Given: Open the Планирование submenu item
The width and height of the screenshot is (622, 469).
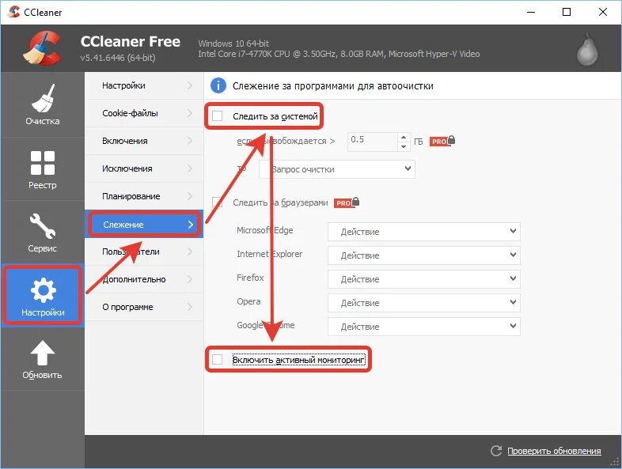Looking at the screenshot, I should coord(144,196).
